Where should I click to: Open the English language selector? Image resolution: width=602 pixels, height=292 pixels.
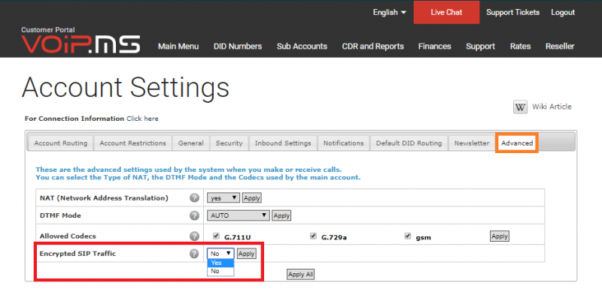click(x=389, y=12)
